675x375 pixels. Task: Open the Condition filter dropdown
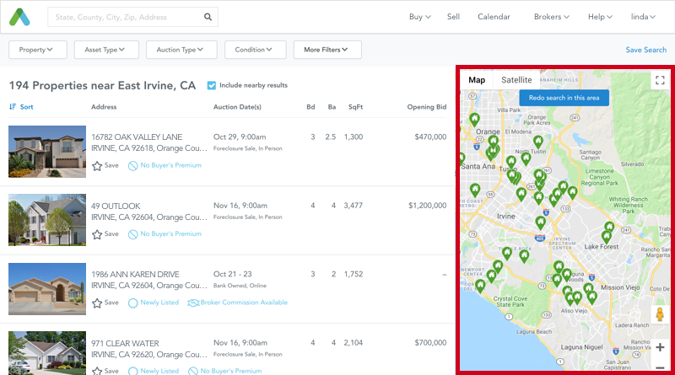(256, 50)
